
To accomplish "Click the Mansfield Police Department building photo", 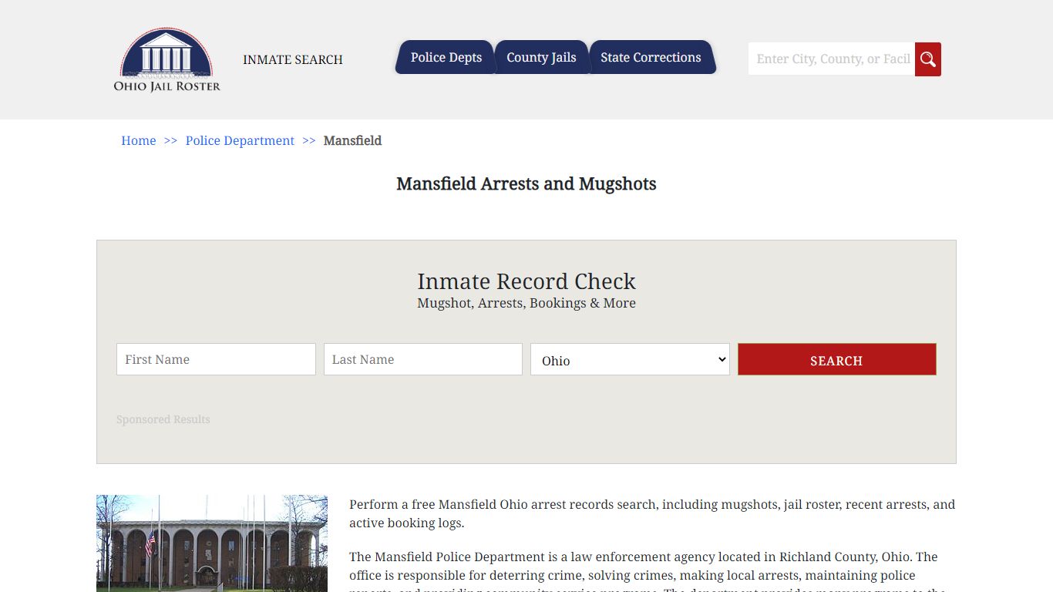I will [x=211, y=543].
